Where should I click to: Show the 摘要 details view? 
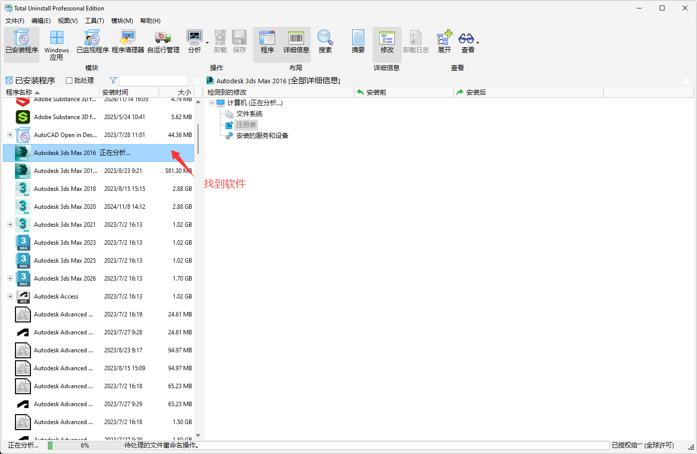tap(358, 42)
